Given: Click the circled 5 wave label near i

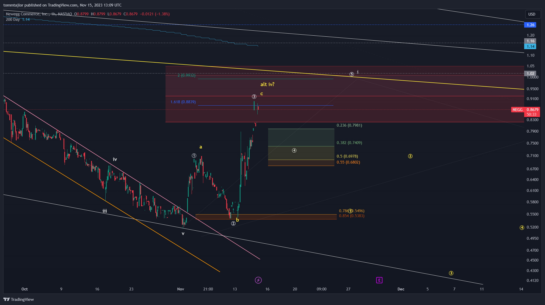Looking at the screenshot, I should pos(352,74).
